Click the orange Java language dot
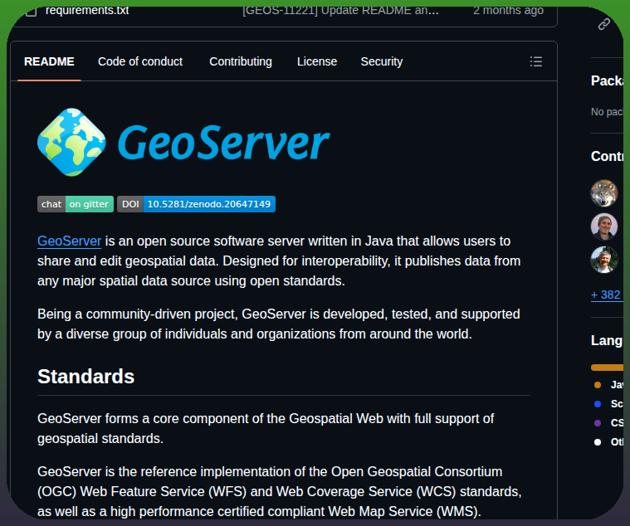The height and width of the screenshot is (526, 630). (x=598, y=385)
